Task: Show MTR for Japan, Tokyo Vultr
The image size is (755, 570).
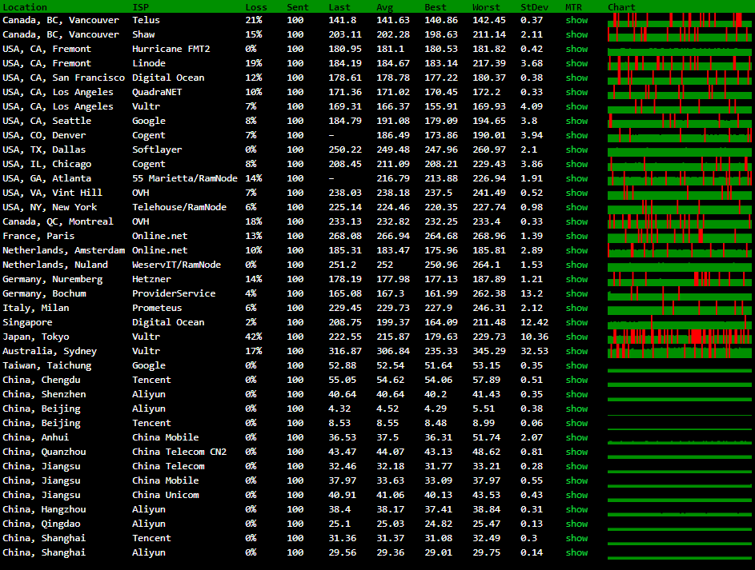Action: (576, 337)
